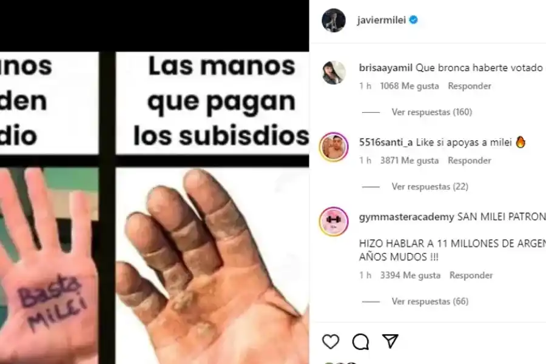Screen dimensions: 546x364
Task: Reply to the gymmasteracademy comment
Action: click(x=471, y=275)
